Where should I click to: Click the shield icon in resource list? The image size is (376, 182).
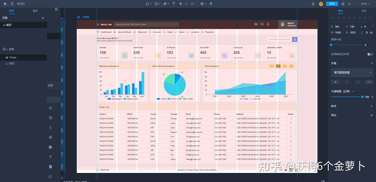coord(50,108)
